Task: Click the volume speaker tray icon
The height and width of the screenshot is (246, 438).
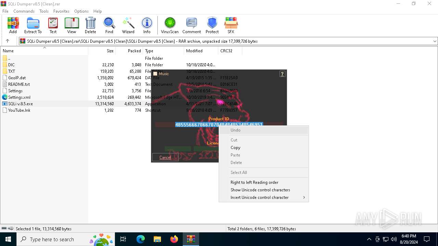Action: 394,239
